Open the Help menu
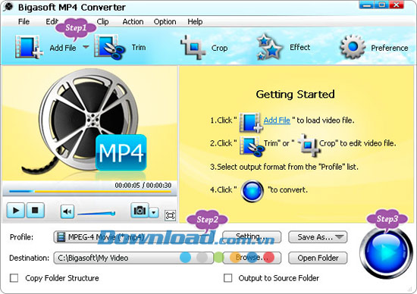This screenshot has height=294, width=417. coord(195,21)
